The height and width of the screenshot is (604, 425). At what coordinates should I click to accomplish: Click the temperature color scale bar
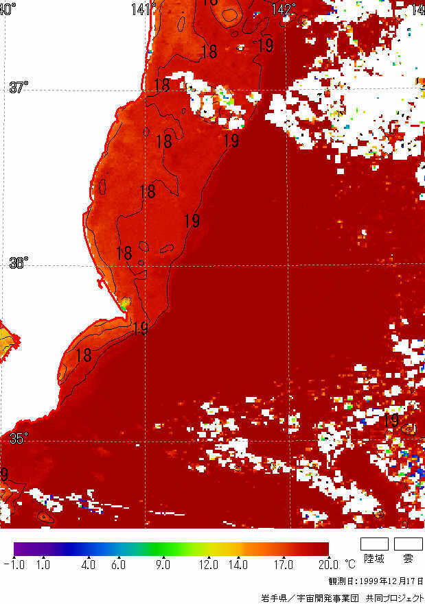[x=171, y=549]
